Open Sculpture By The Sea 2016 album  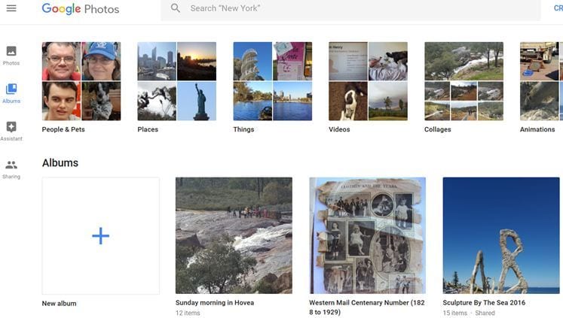pyautogui.click(x=501, y=235)
